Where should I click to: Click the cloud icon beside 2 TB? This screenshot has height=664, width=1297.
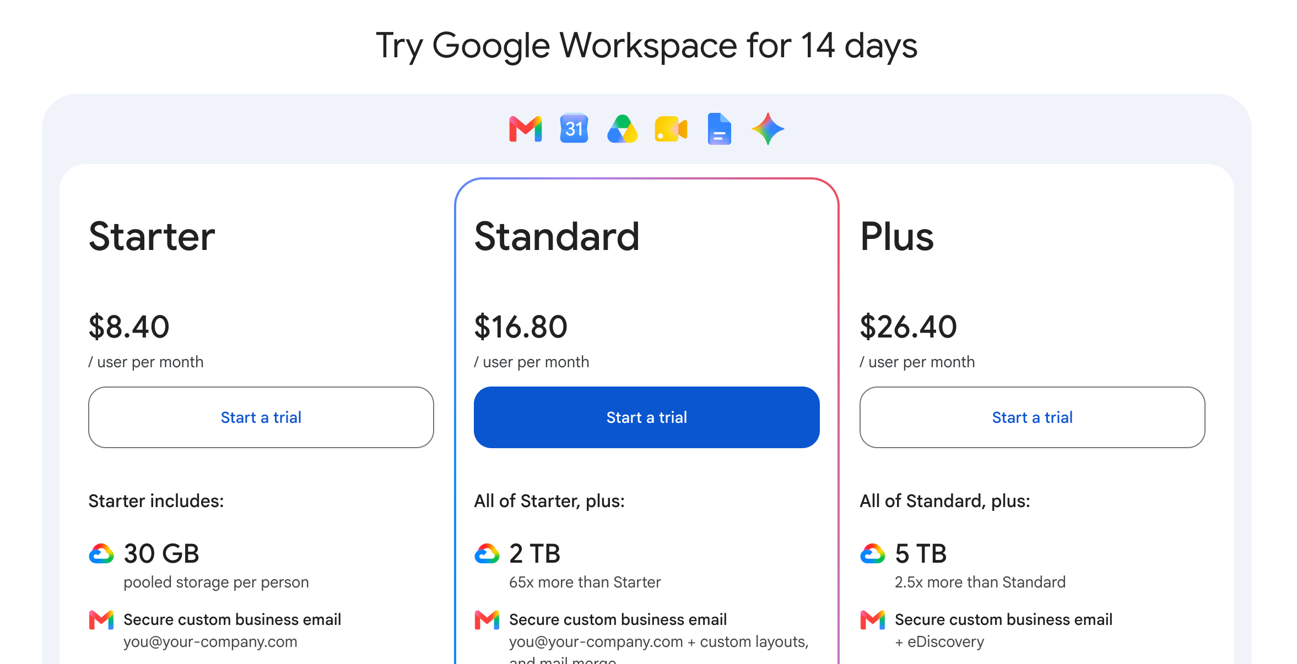point(487,553)
